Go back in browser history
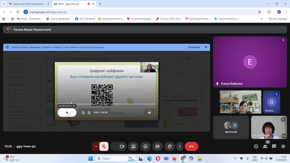This screenshot has height=163, width=290. (4, 12)
